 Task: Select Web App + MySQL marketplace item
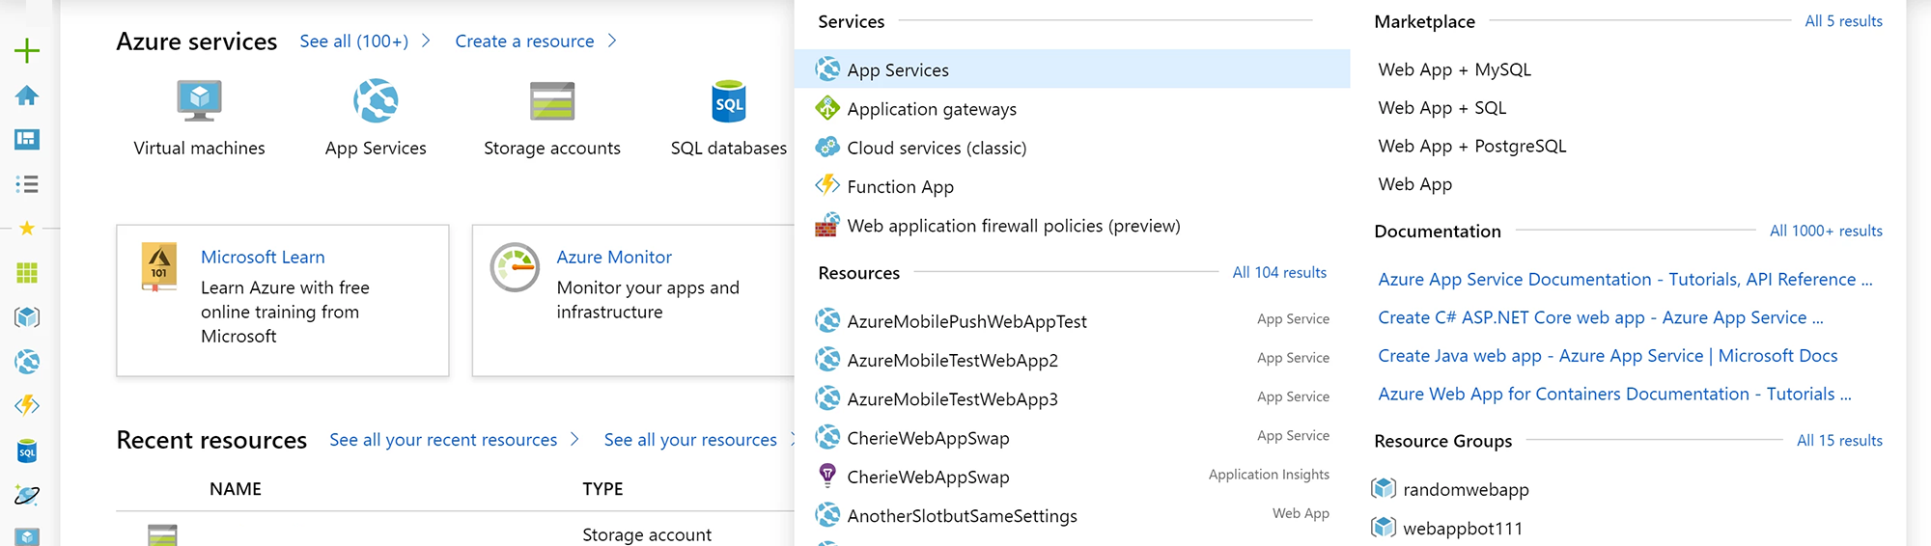point(1454,69)
